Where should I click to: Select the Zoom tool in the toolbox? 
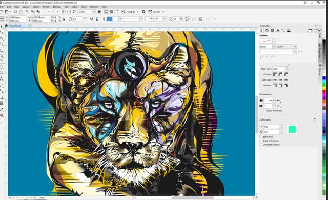[x=2, y=44]
